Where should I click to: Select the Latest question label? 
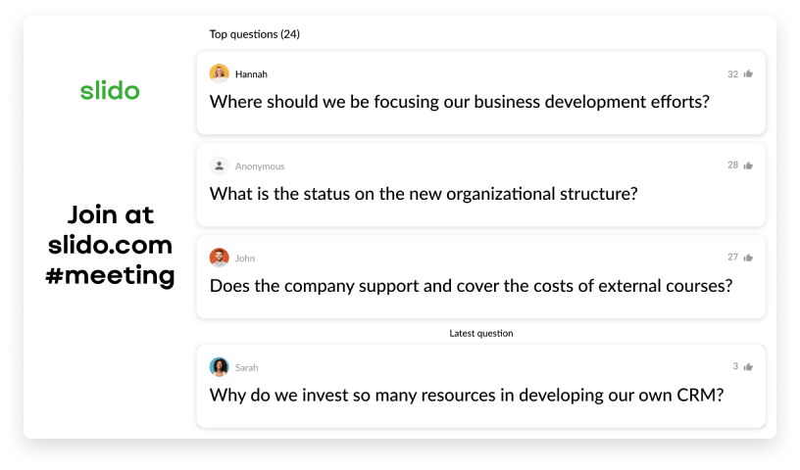coord(480,334)
